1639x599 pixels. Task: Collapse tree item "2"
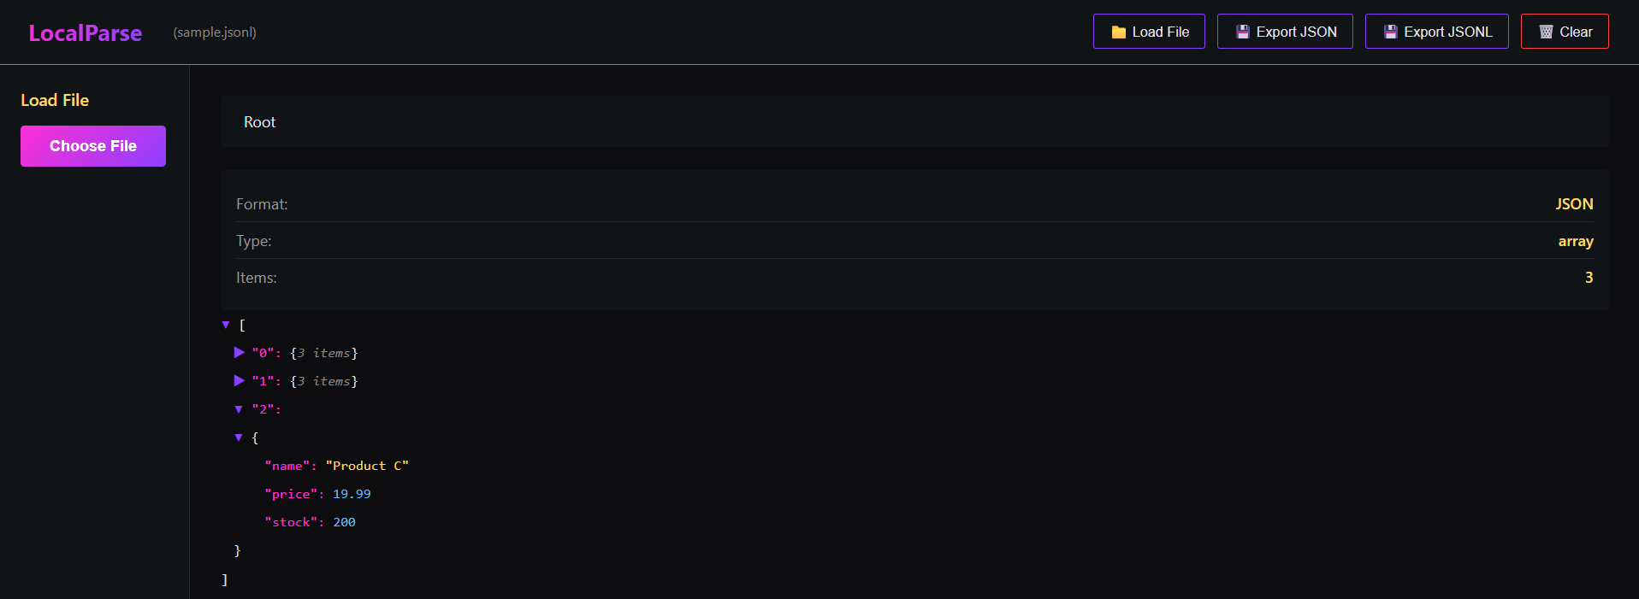[x=240, y=408]
